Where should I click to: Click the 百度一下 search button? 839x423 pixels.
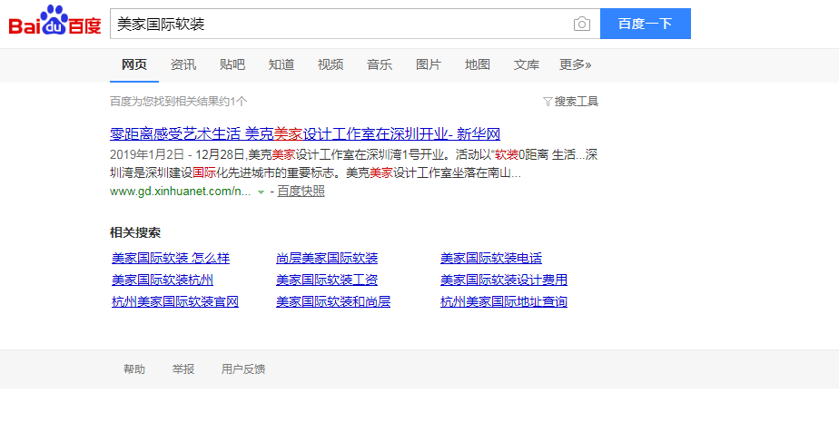646,24
